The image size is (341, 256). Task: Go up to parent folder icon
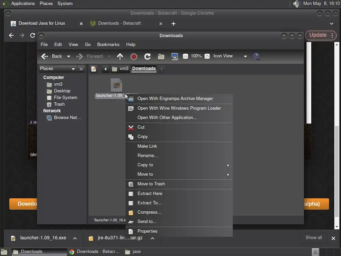point(120,56)
